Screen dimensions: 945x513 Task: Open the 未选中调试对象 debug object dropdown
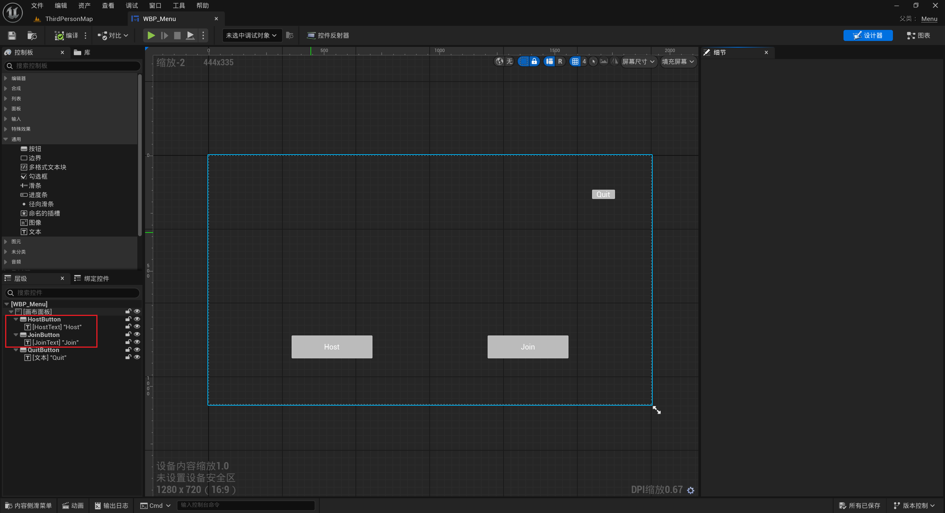[x=251, y=35]
